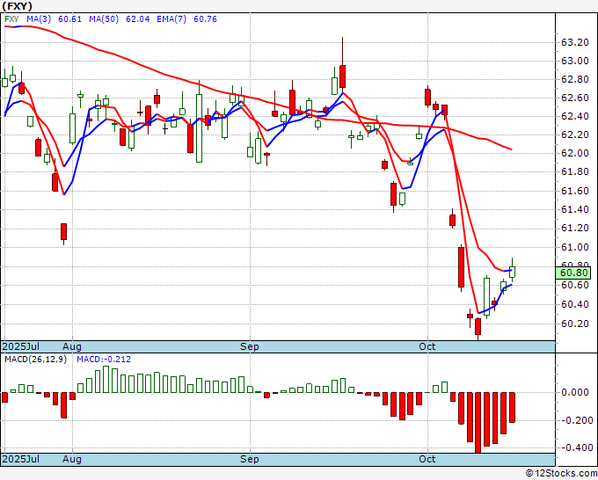Click the 61.80 price axis label

(x=575, y=172)
